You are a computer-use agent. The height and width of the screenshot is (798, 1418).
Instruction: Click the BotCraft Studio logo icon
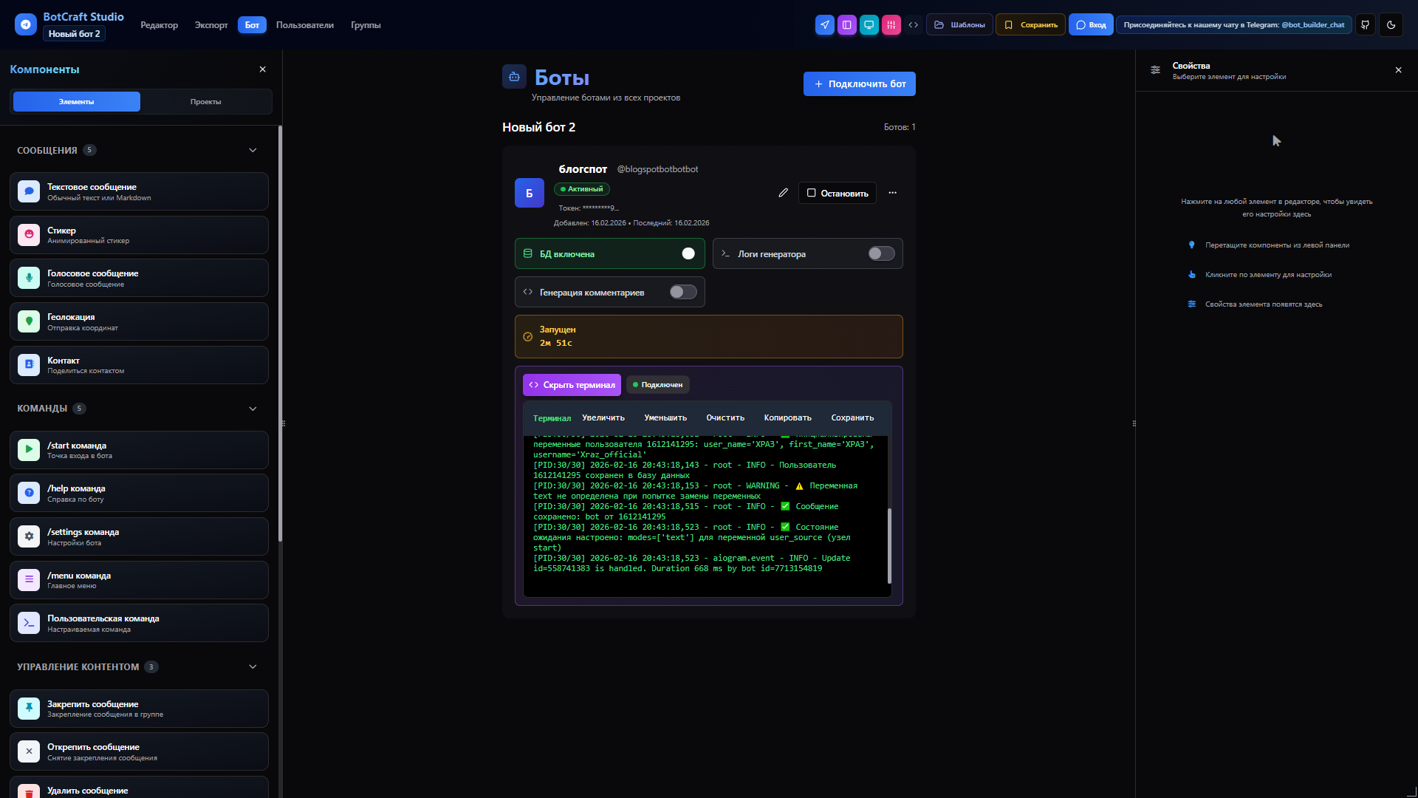coord(24,24)
